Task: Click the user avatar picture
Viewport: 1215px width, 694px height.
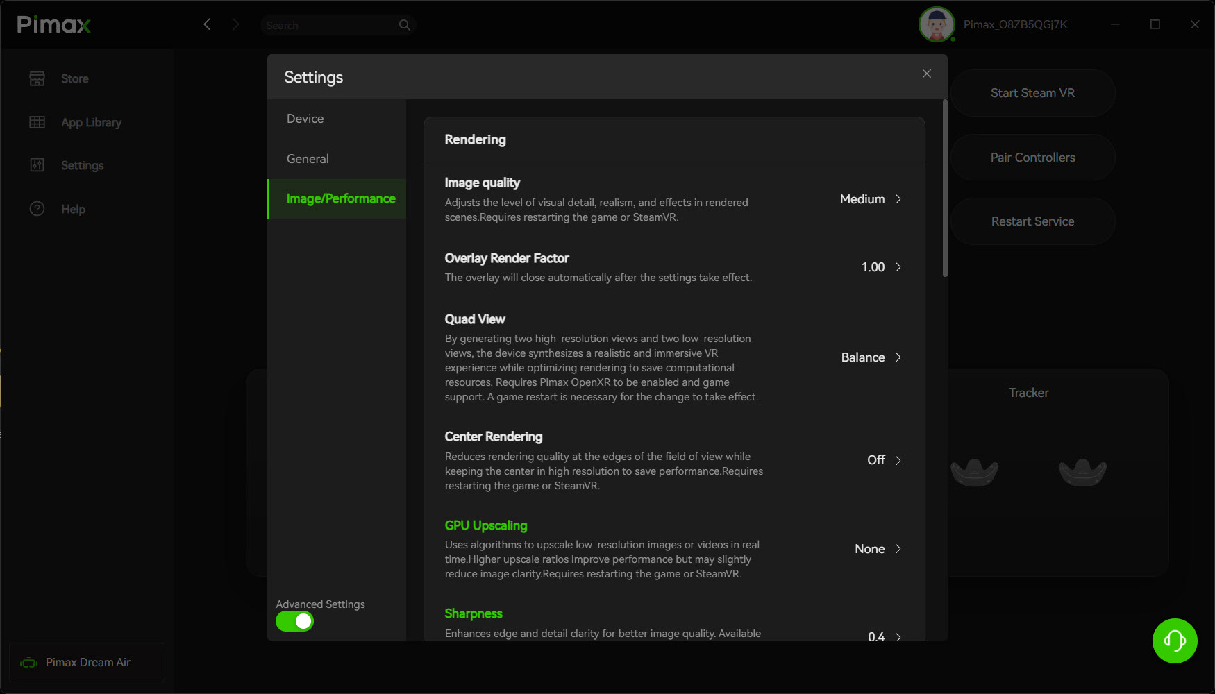Action: (x=937, y=25)
